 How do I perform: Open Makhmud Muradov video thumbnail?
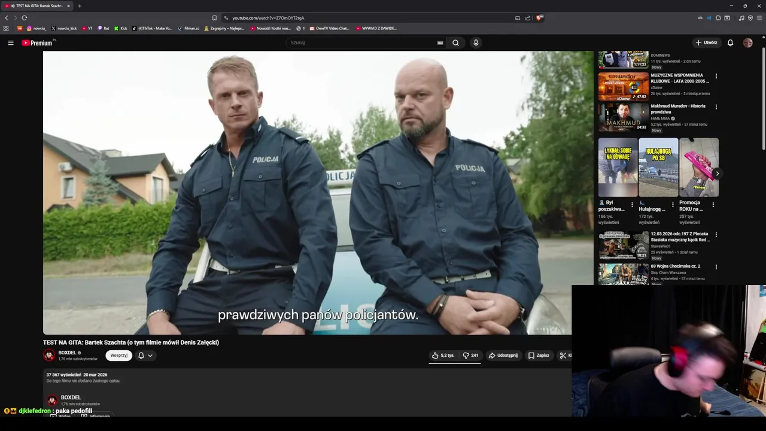(x=624, y=117)
